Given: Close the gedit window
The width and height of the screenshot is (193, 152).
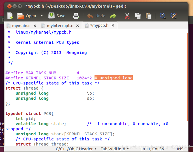Looking at the screenshot, I should (x=9, y=6).
